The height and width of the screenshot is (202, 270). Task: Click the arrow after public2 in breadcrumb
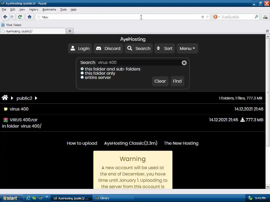(x=36, y=98)
